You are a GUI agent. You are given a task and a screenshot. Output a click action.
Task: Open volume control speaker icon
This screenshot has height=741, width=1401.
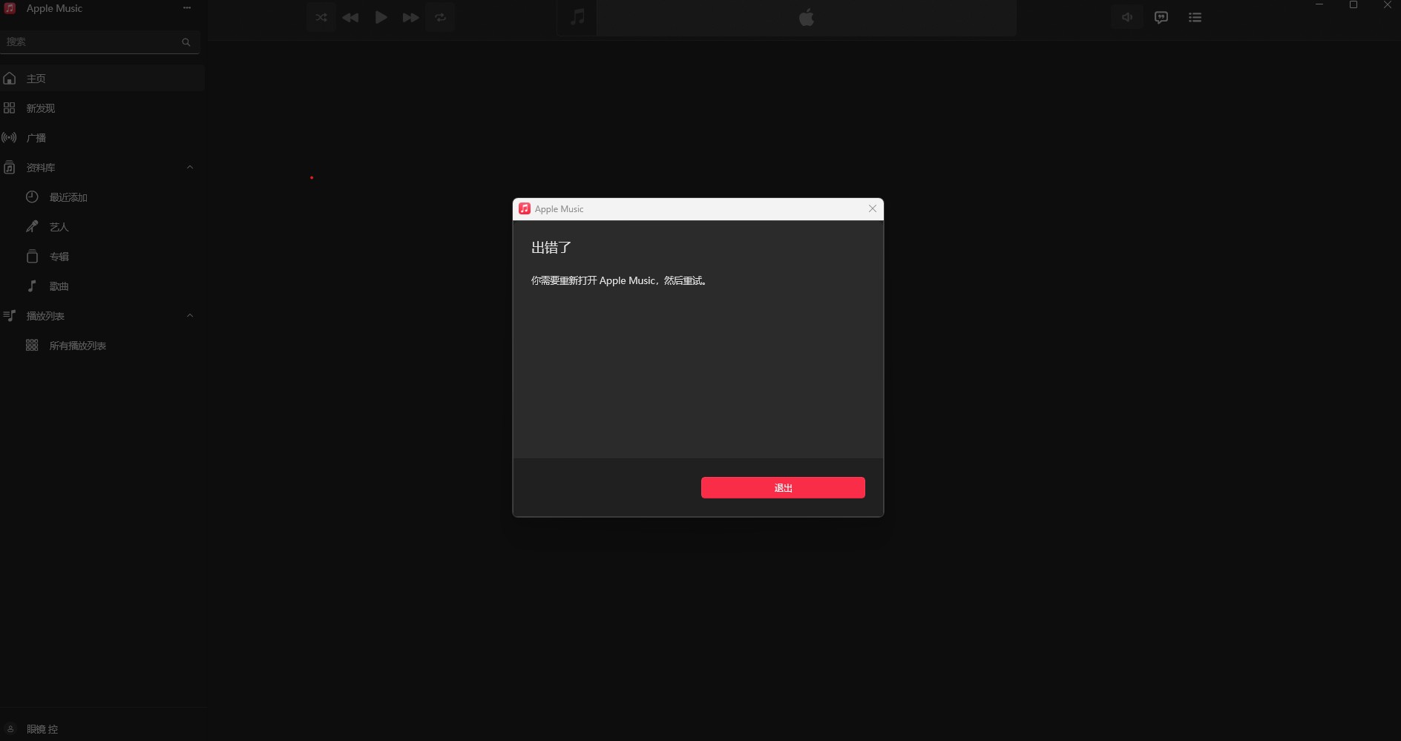click(1127, 17)
